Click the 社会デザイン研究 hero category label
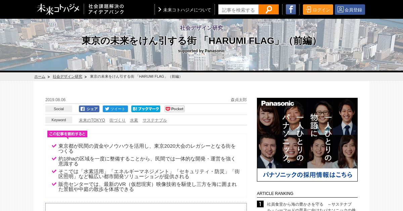The width and height of the screenshot is (403, 211). click(201, 28)
